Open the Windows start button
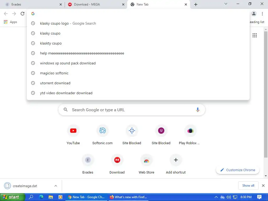This screenshot has height=201, width=268. click(13, 197)
